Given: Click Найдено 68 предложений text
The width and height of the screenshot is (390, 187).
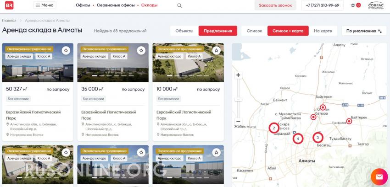Looking at the screenshot, I should click(120, 31).
